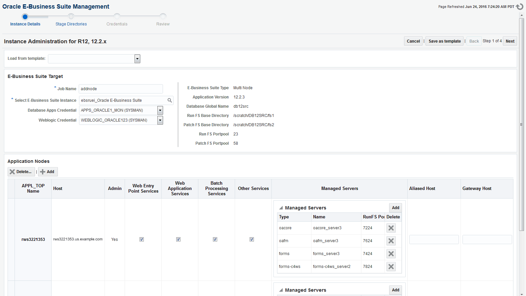Click the Instance Details step circle
This screenshot has width=526, height=296.
click(25, 17)
